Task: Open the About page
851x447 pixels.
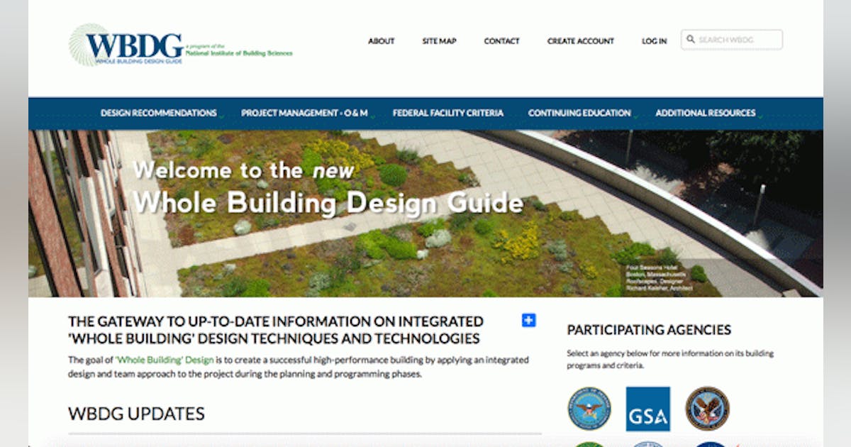Action: click(381, 40)
